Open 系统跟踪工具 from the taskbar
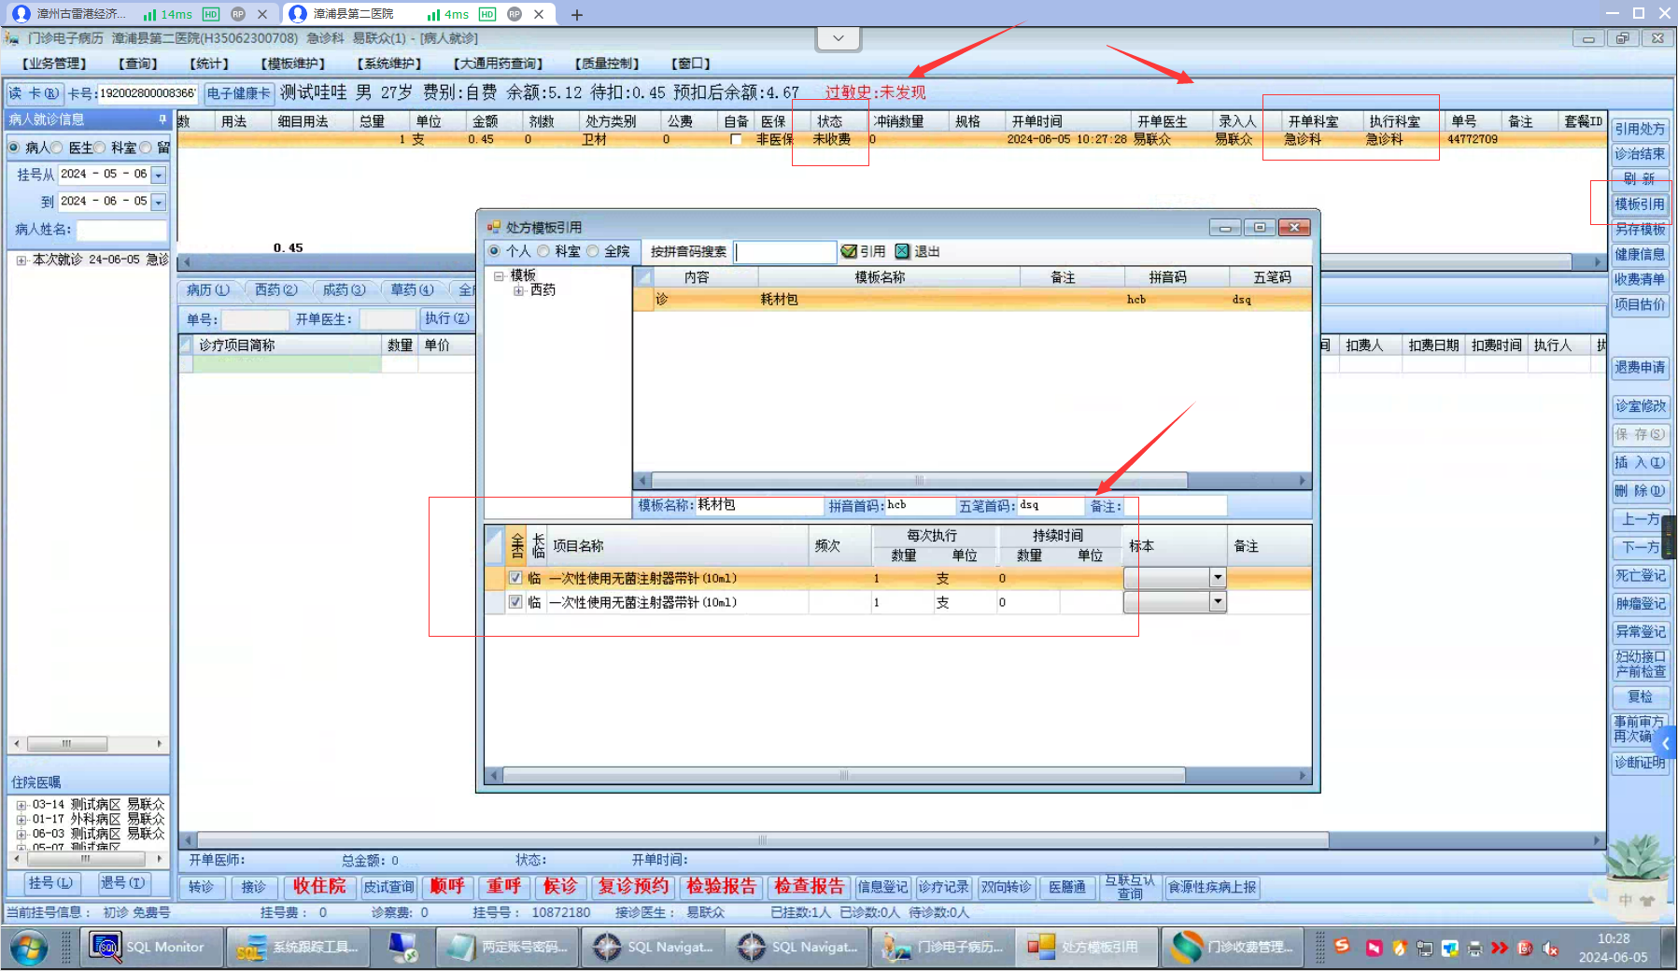The image size is (1678, 971). coord(299,947)
